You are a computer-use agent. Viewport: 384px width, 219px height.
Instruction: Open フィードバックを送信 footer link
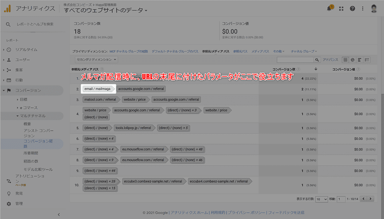[286, 212]
